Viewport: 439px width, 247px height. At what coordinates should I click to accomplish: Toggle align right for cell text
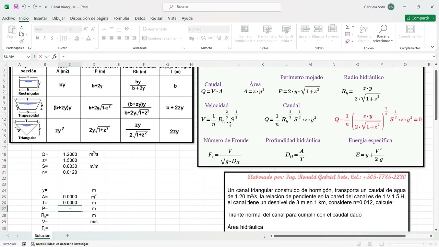[119, 38]
